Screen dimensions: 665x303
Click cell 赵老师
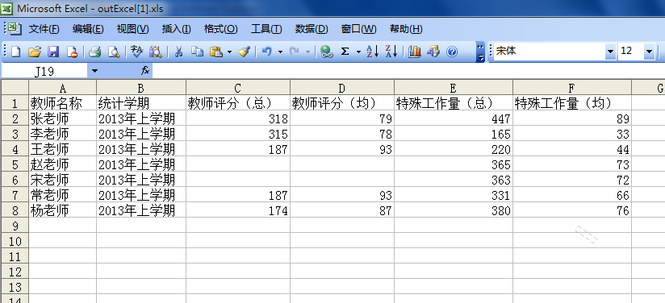coord(62,164)
